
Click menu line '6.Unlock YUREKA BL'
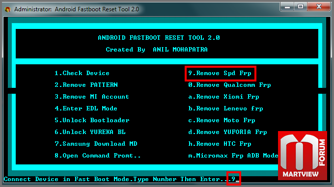(x=90, y=132)
